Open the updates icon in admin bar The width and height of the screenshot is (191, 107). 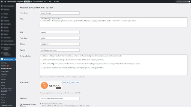click(46, 2)
